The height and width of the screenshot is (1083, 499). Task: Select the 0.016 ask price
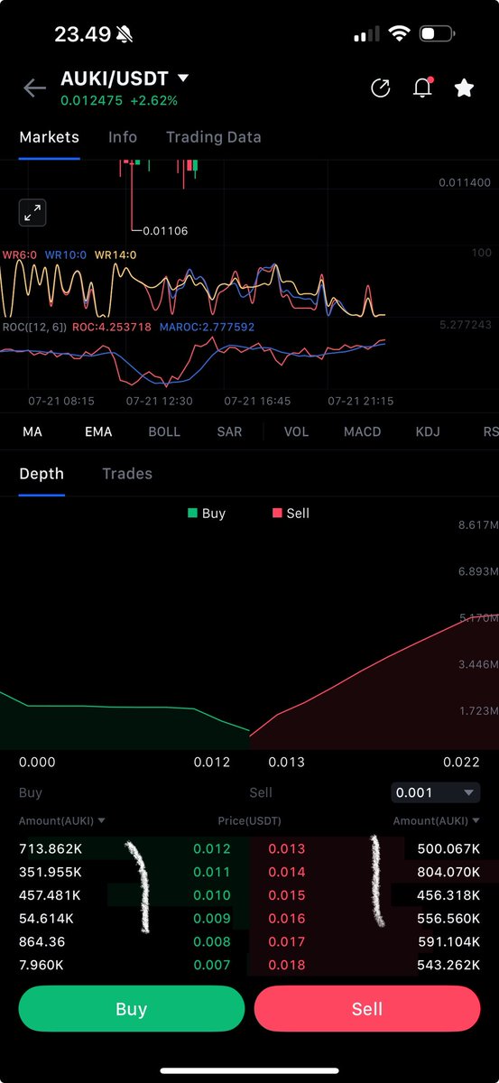point(286,918)
